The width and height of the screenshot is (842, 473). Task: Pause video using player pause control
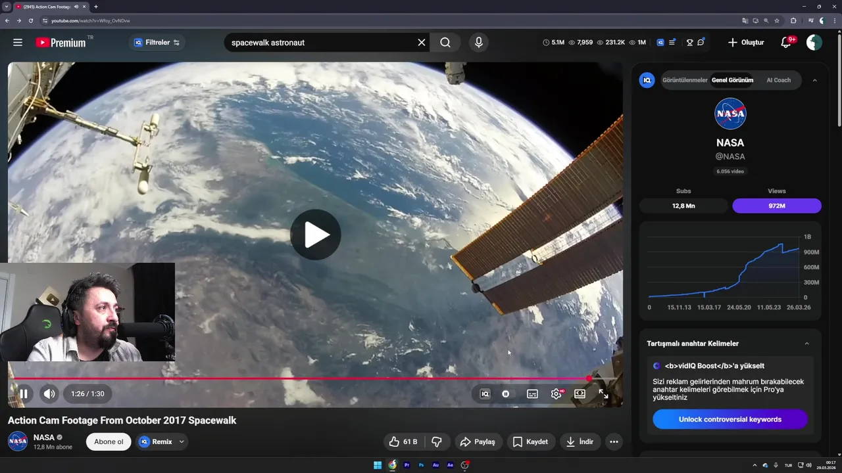tap(24, 394)
